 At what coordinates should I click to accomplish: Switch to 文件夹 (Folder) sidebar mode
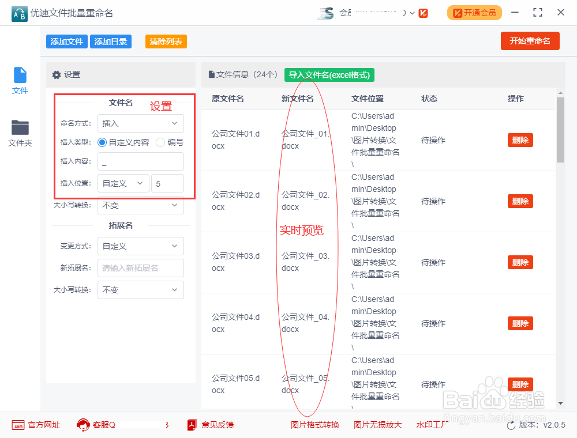(x=20, y=133)
